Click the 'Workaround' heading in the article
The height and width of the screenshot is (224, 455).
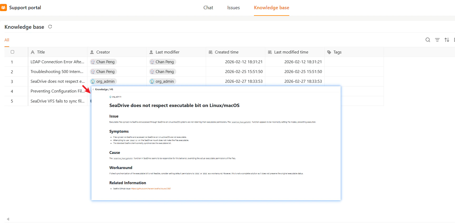(x=121, y=168)
